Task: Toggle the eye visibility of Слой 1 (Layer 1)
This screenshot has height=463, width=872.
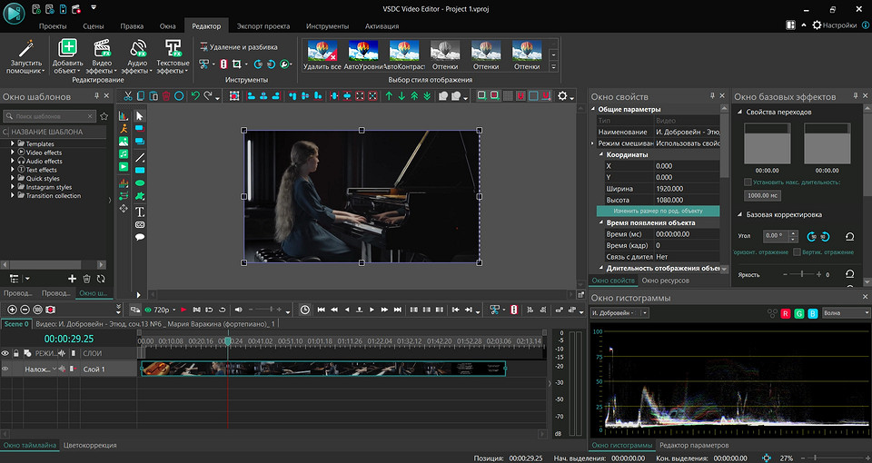Action: [x=5, y=369]
